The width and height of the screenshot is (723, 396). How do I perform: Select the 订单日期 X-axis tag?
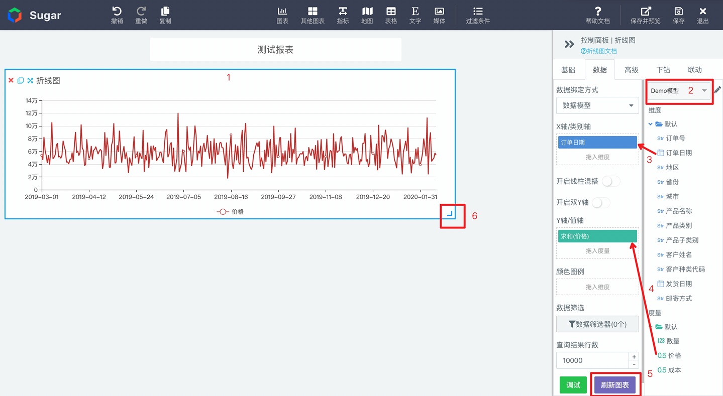(597, 143)
